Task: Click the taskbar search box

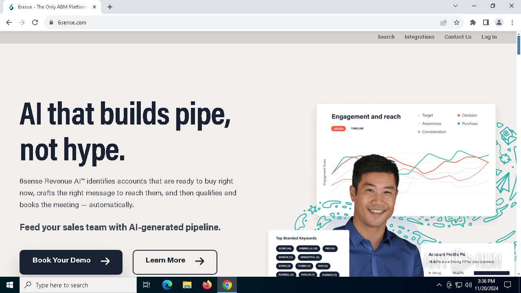Action: coord(78,285)
